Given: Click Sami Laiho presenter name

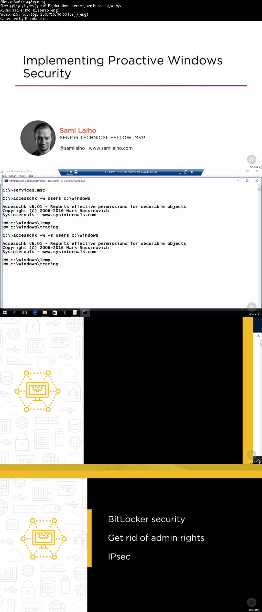Looking at the screenshot, I should [78, 130].
